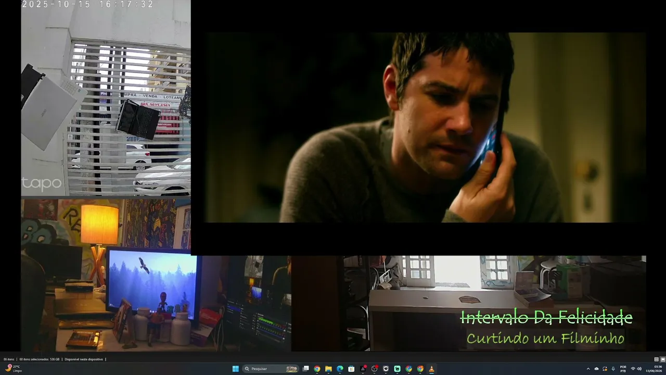Open the clock and date flyout
The width and height of the screenshot is (666, 375).
655,369
